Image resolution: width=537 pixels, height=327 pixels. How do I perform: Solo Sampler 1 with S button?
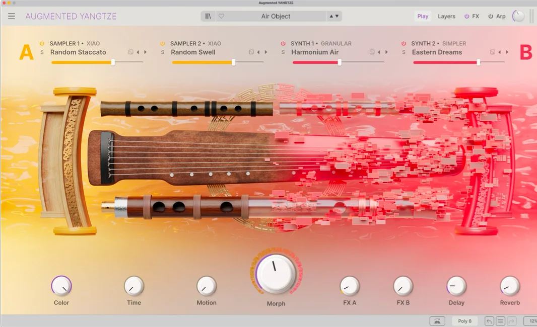click(42, 52)
